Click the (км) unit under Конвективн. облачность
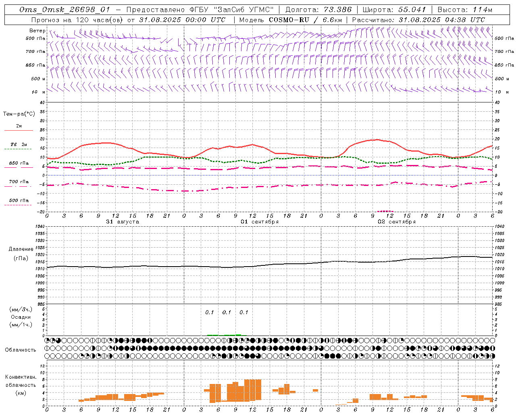The image size is (516, 413). (21, 392)
